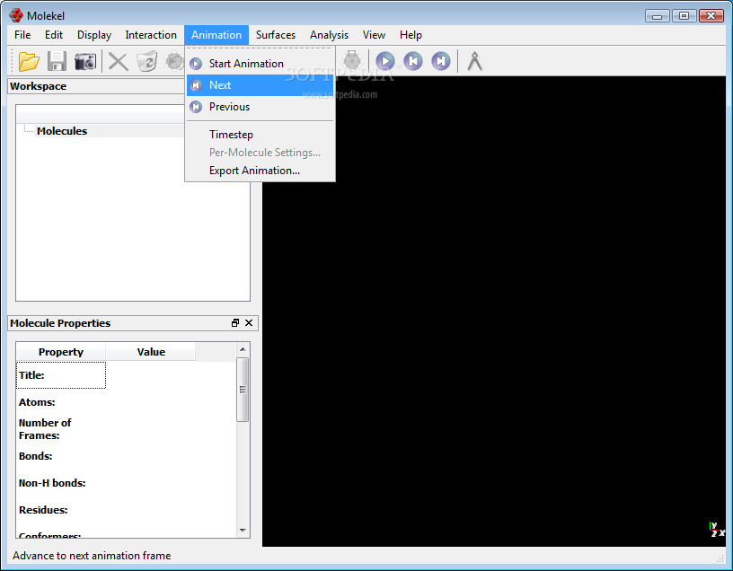
Task: Select the Title: property cell
Action: pos(61,375)
